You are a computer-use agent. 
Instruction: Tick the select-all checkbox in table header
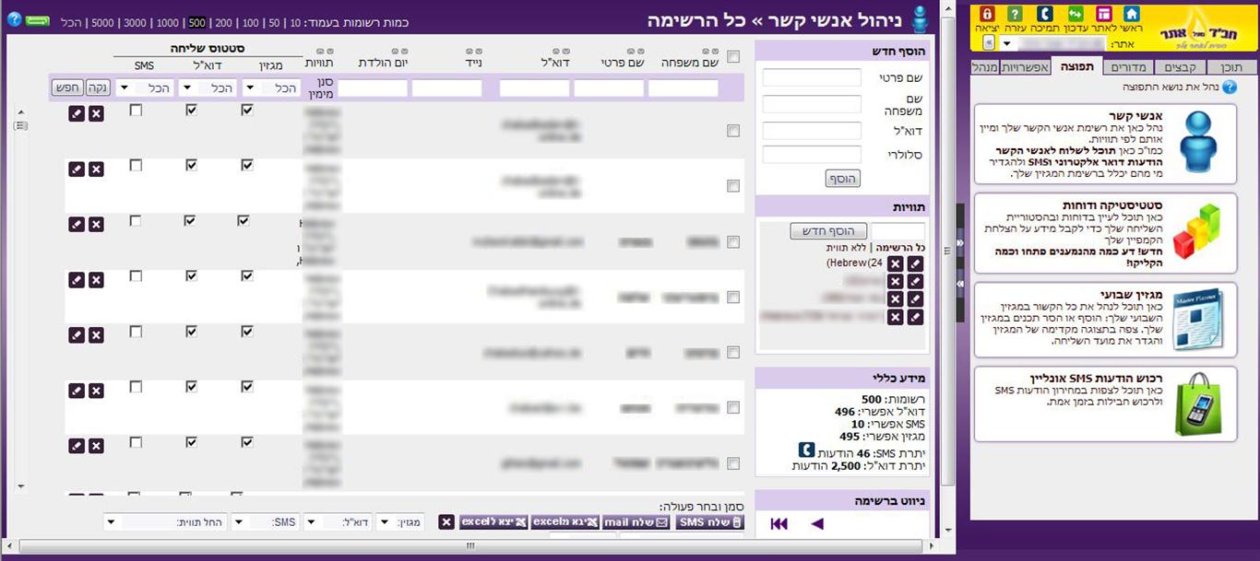[733, 57]
